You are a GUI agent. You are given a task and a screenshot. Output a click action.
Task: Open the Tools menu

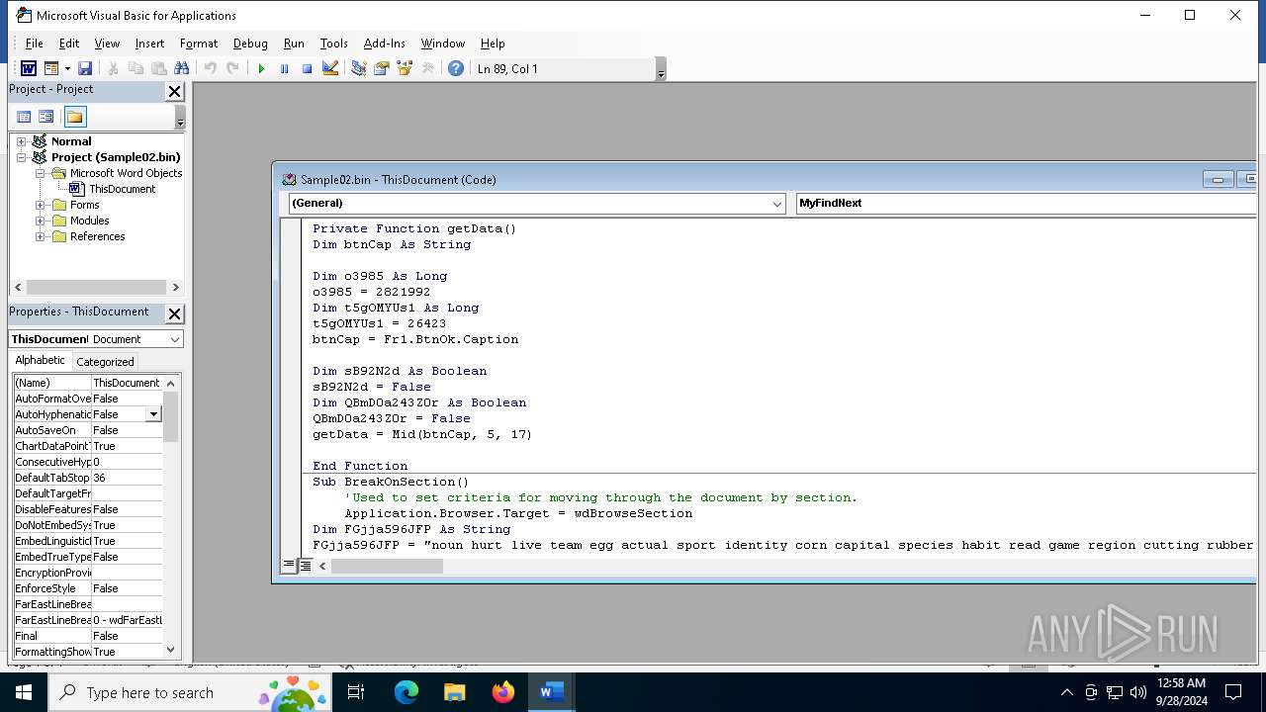pyautogui.click(x=333, y=44)
